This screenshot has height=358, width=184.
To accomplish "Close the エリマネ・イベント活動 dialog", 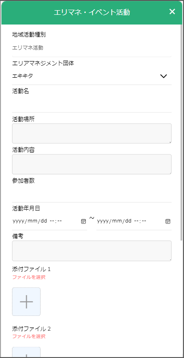I will pyautogui.click(x=172, y=12).
